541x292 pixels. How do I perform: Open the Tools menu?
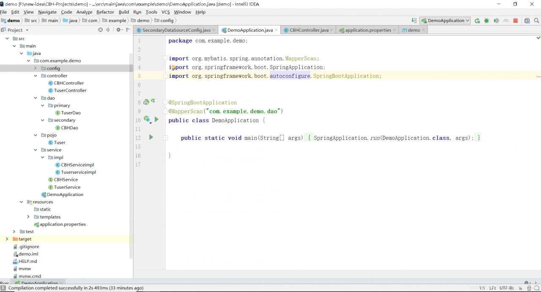click(151, 12)
